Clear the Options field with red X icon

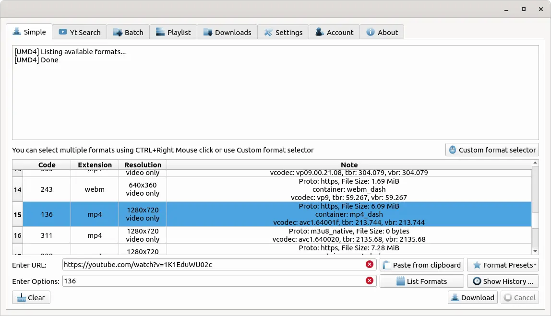click(370, 281)
